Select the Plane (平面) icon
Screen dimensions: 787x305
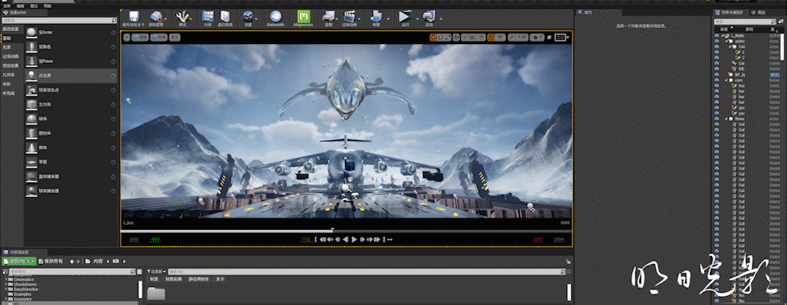(x=32, y=163)
